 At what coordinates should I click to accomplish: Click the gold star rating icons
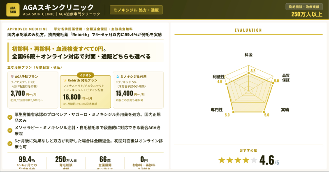pos(237,160)
